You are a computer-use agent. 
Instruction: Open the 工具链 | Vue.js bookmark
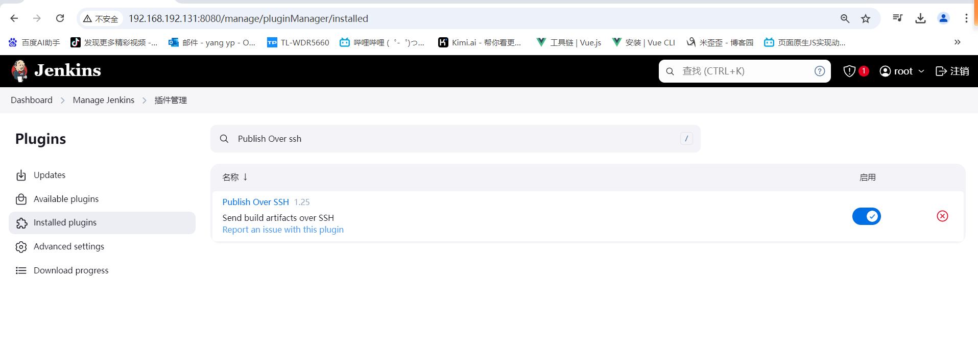569,42
